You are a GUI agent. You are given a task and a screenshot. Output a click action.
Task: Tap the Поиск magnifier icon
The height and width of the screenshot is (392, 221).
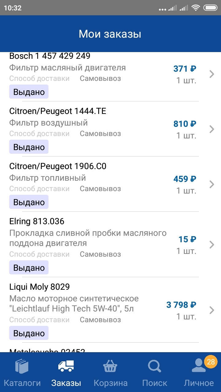[x=154, y=366]
